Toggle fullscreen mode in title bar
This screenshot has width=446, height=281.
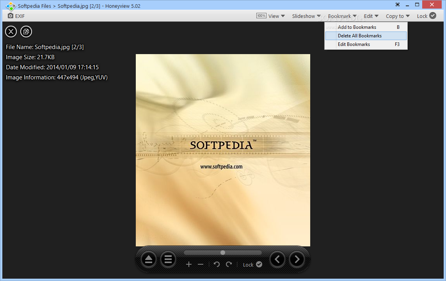point(398,5)
